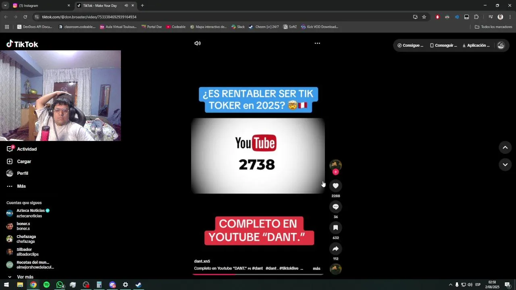Click Consigue monedas button
The image size is (516, 290).
(410, 46)
